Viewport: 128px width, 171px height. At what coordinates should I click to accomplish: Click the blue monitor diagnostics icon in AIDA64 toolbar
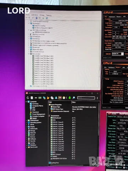[44, 98]
